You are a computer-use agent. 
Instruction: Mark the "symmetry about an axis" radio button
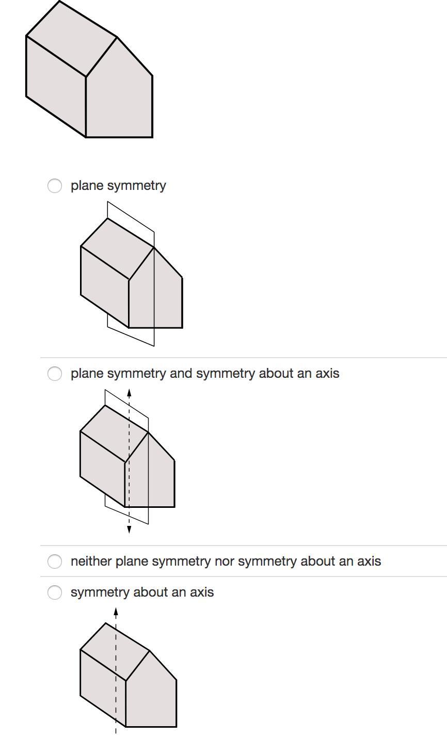coord(55,592)
